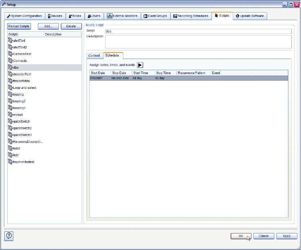Open the Update Software tab
The image size is (301, 250).
pyautogui.click(x=249, y=16)
